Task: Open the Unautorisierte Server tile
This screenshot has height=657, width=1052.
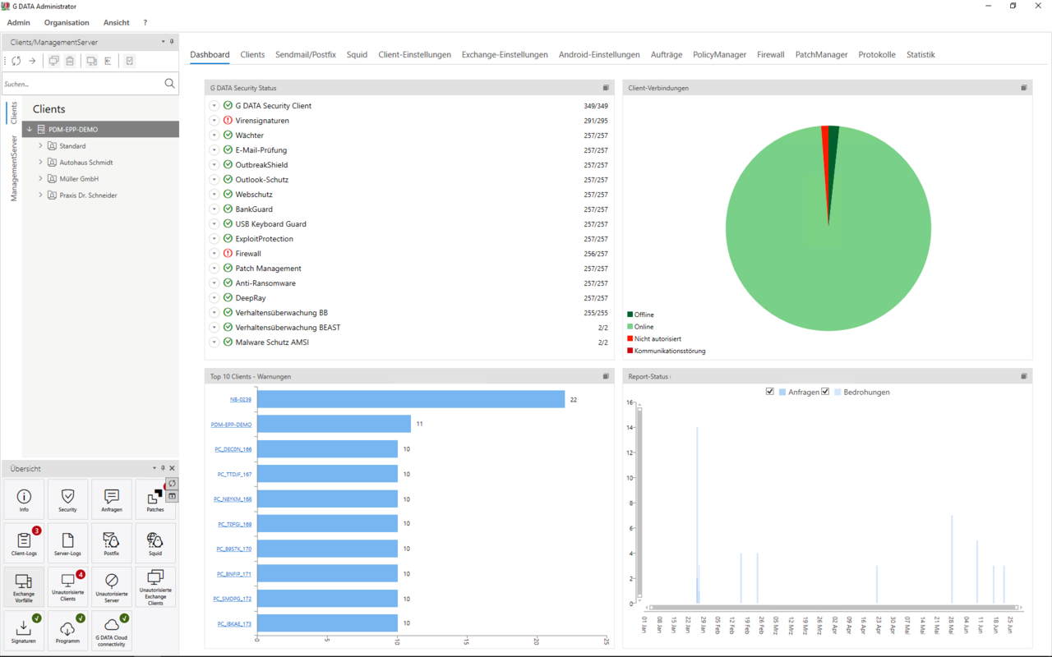Action: coord(112,587)
